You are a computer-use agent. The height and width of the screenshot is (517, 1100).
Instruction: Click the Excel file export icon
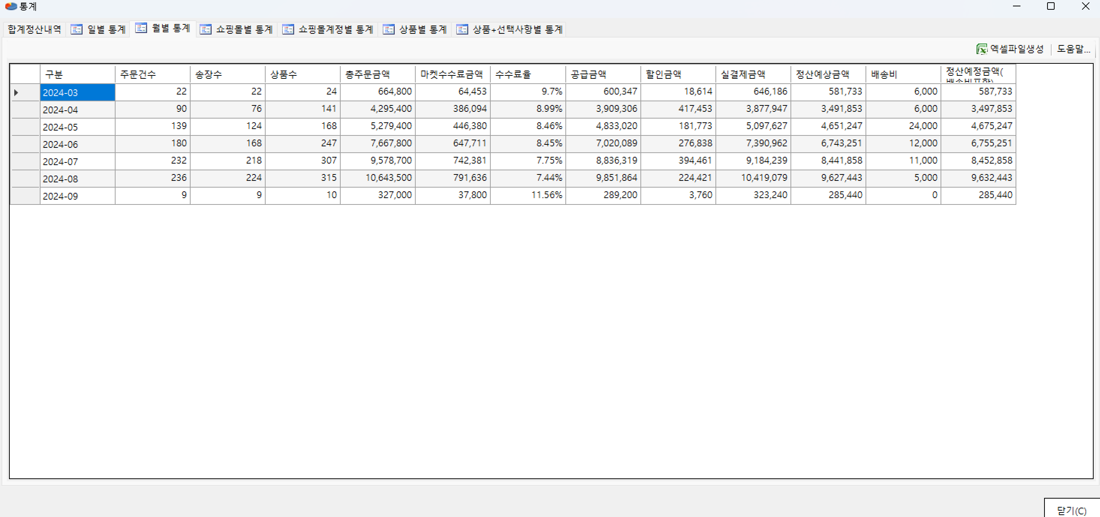[981, 49]
